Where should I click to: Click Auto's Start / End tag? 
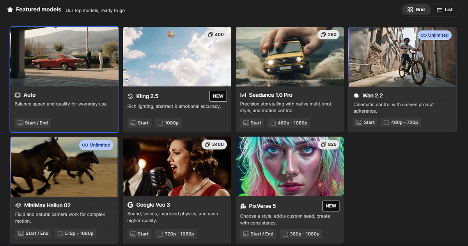click(33, 123)
